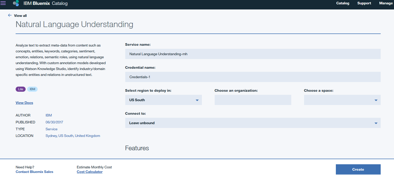Screen dimensions: 394x175
Task: Click the Select region to deploy in label
Action: (148, 90)
